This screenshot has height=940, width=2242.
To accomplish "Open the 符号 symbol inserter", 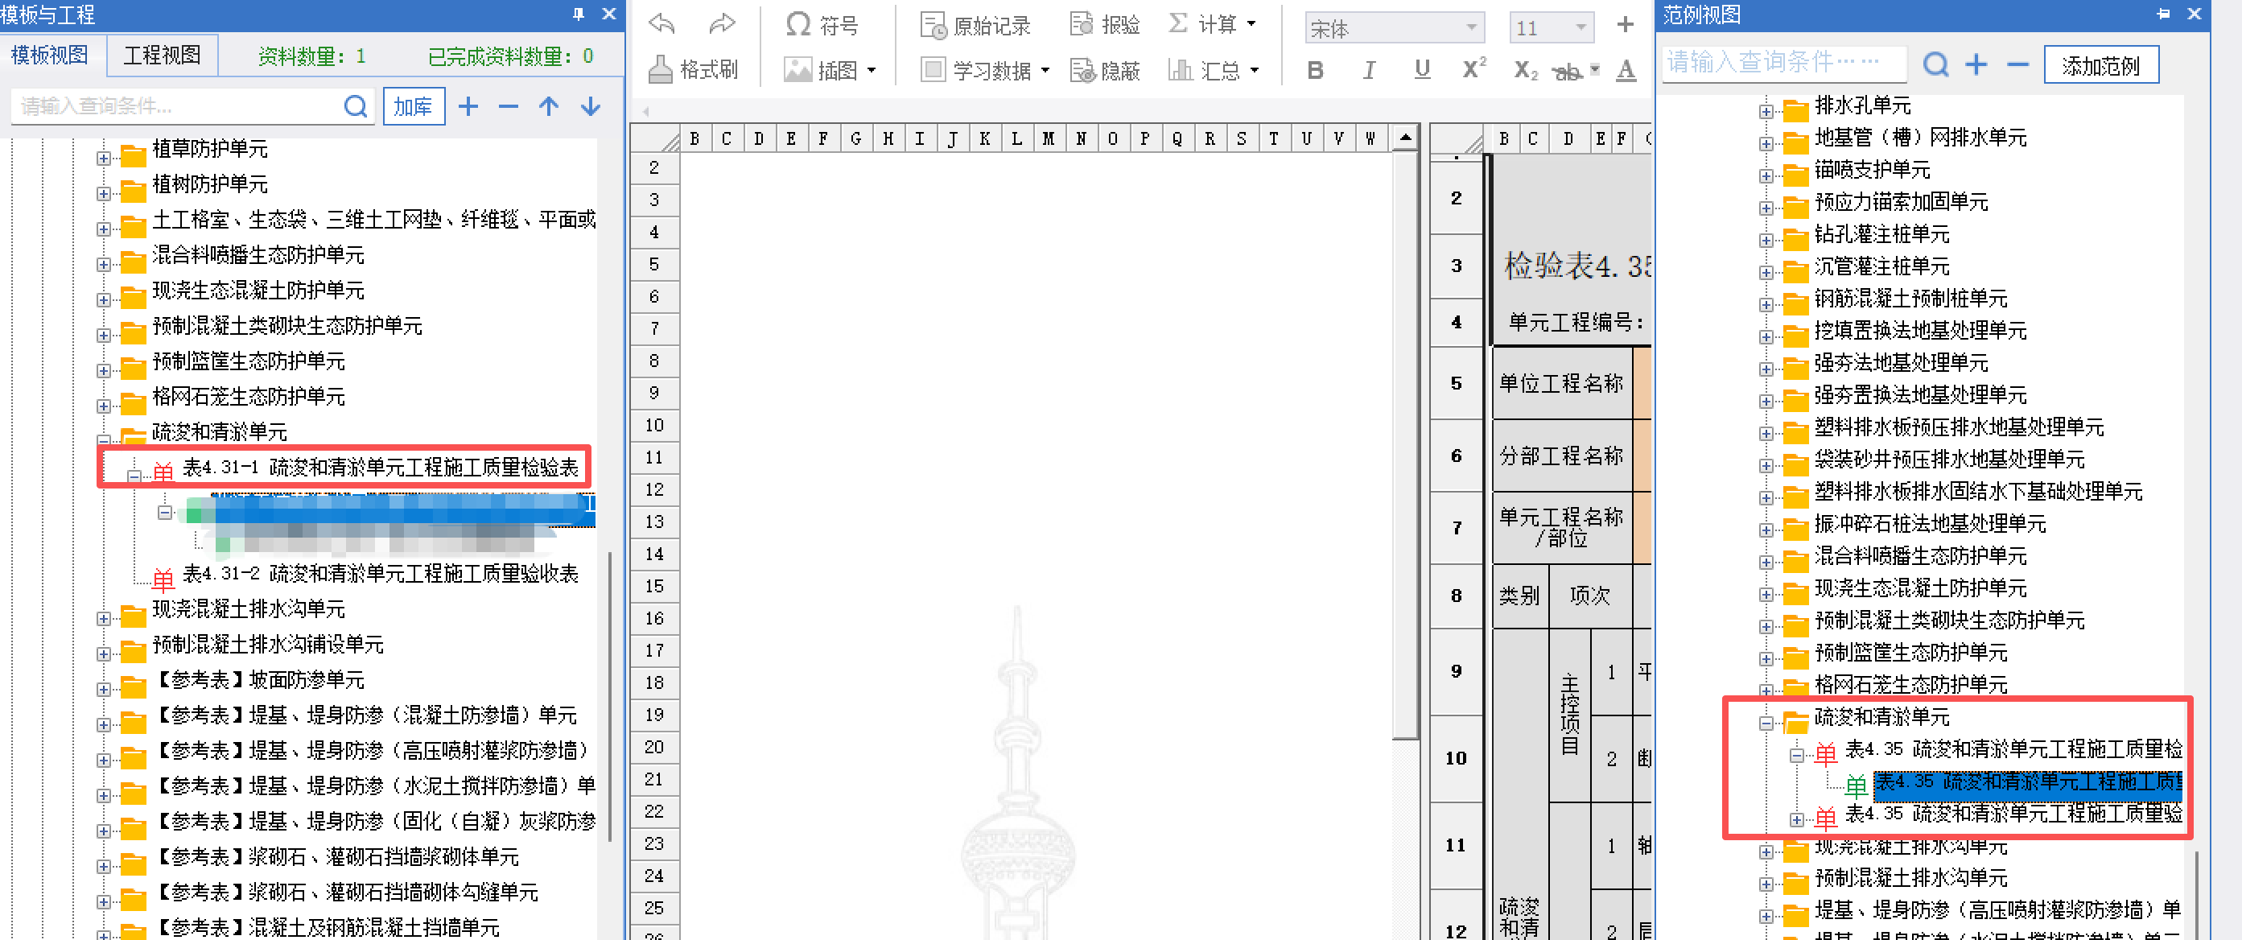I will [x=822, y=24].
